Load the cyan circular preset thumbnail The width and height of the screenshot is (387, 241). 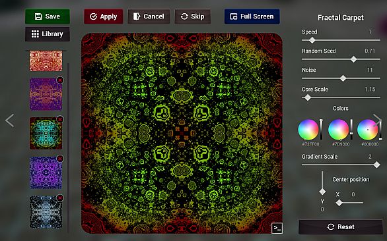(x=46, y=133)
